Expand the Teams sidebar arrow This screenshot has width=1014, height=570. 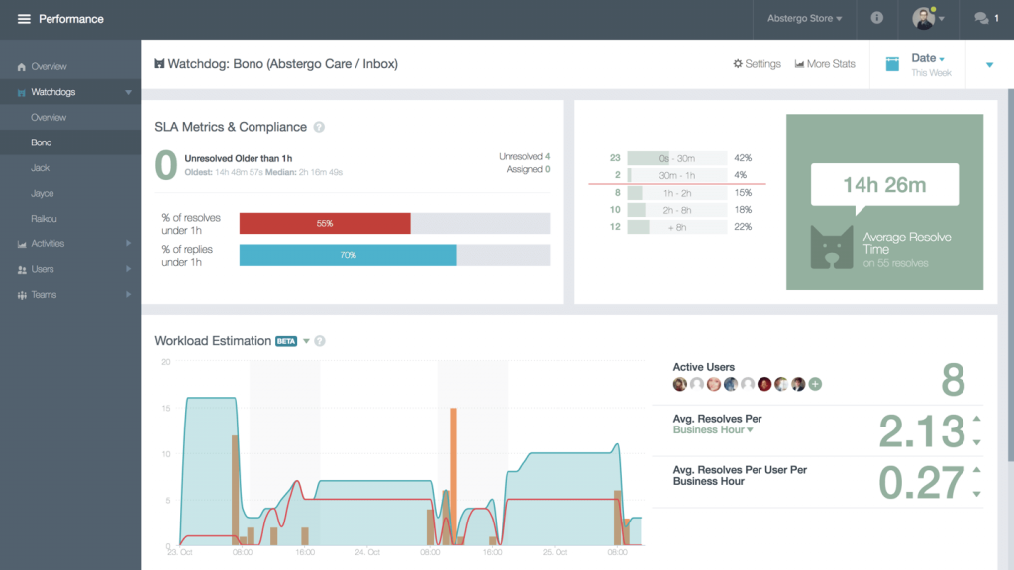pos(128,294)
